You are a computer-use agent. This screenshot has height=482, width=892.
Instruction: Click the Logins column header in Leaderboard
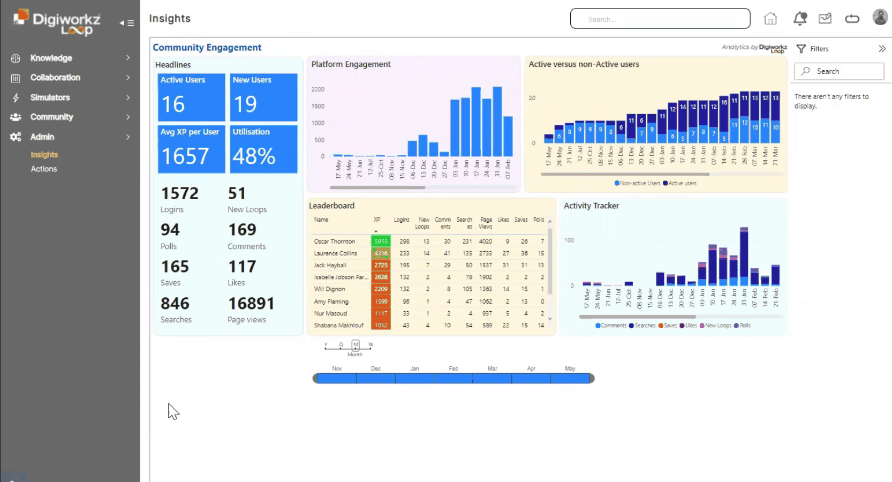tap(402, 220)
